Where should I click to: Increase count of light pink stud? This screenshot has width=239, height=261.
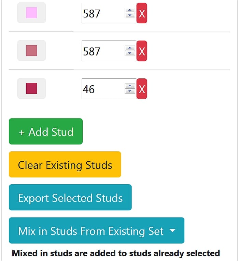pyautogui.click(x=130, y=11)
